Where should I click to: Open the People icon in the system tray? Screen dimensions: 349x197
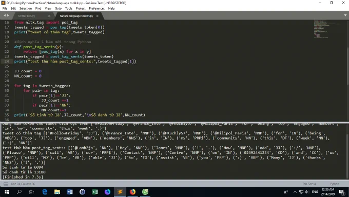coord(286,192)
